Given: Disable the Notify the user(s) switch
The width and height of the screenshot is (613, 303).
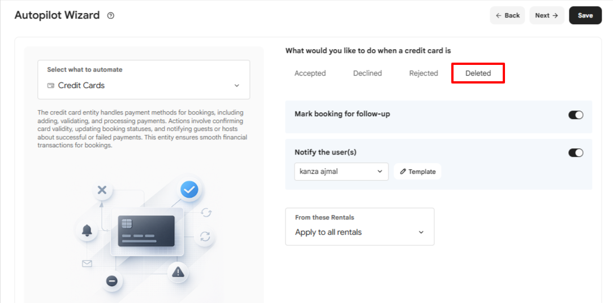Looking at the screenshot, I should pyautogui.click(x=576, y=153).
